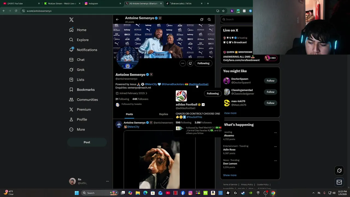Viewport: 350px width, 197px height.
Task: Reload the page
Action: click(x=16, y=11)
